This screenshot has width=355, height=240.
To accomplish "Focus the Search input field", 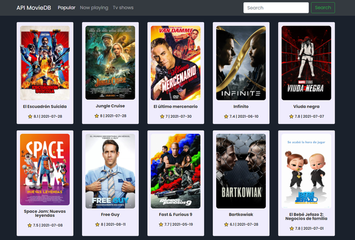I will (x=276, y=8).
